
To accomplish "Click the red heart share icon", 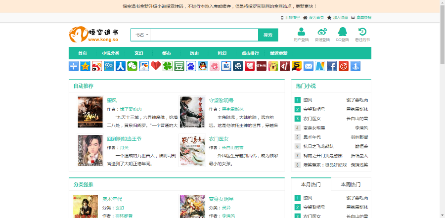I will pos(156,66).
